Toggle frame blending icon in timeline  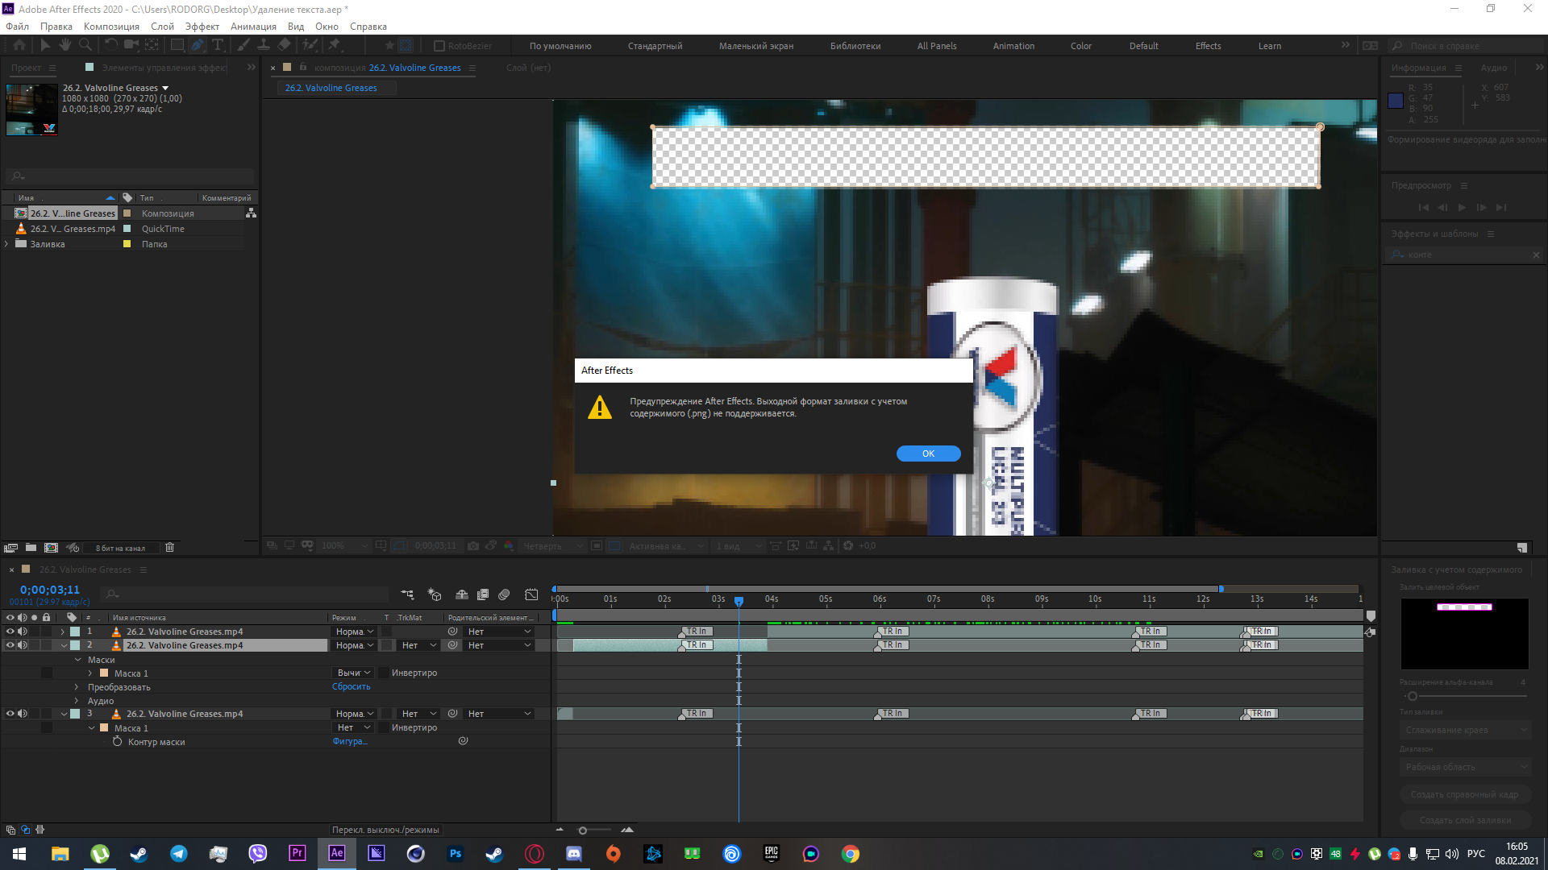(483, 594)
